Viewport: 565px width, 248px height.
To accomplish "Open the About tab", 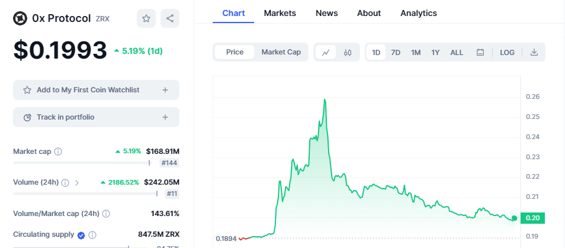I will click(369, 14).
